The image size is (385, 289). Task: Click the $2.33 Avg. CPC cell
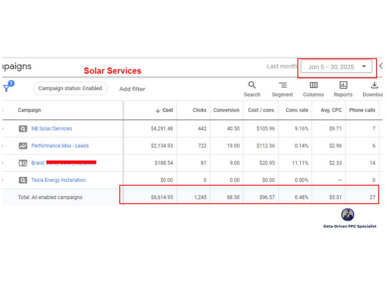(x=335, y=163)
